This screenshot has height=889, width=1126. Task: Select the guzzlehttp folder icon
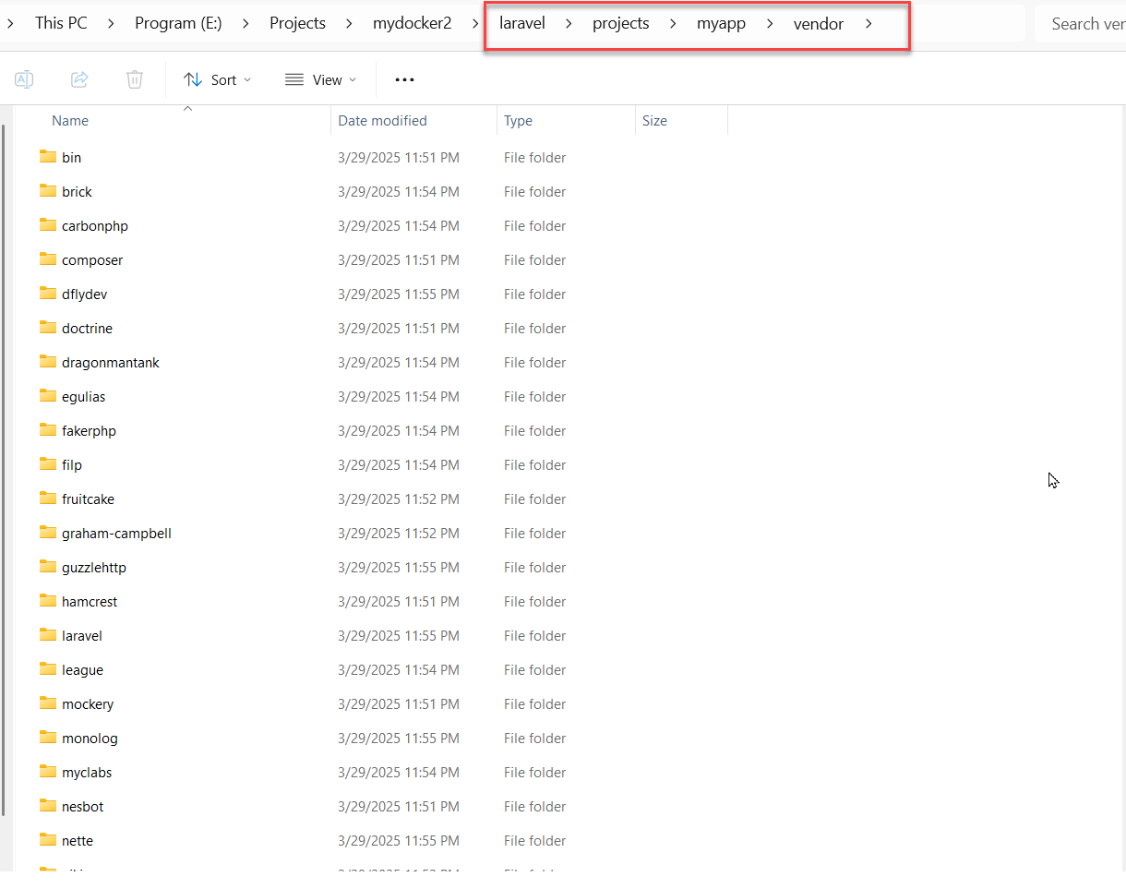click(48, 567)
